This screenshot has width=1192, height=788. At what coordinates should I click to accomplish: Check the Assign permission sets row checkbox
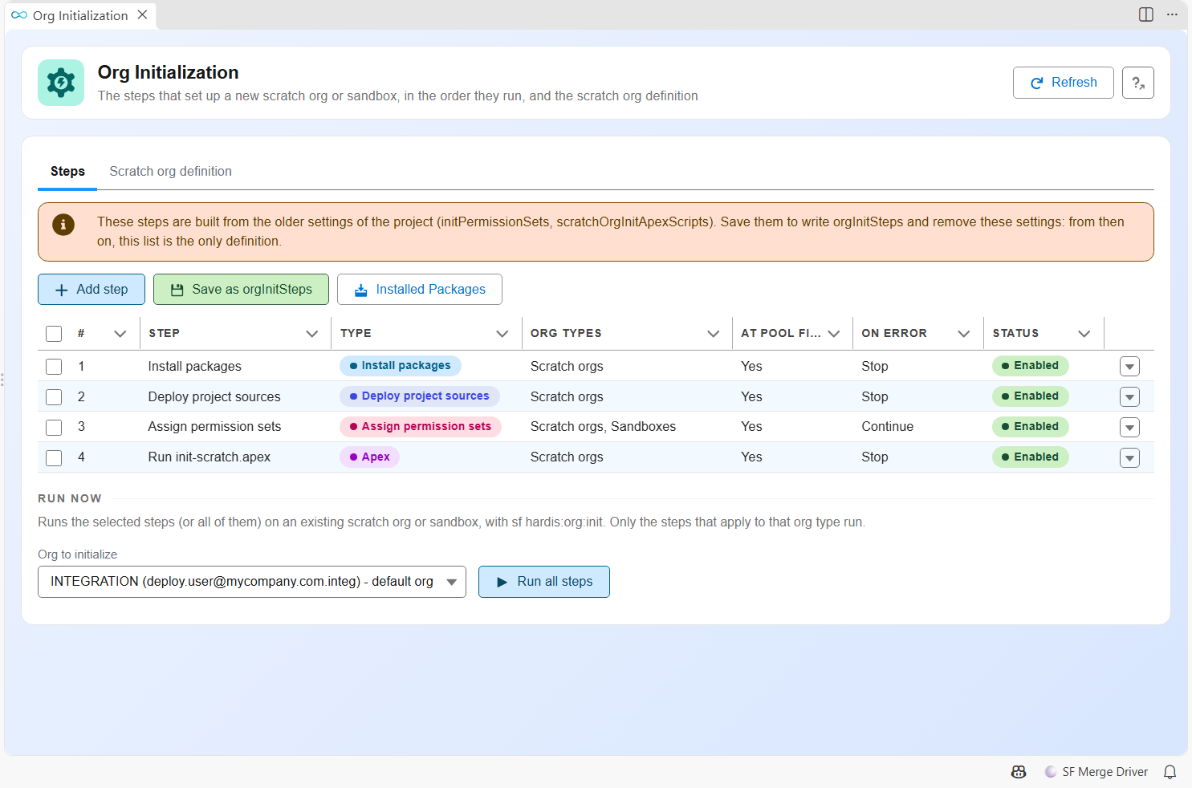[54, 428]
